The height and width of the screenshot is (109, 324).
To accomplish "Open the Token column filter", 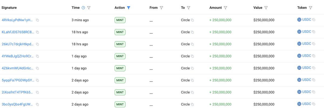I will [310, 8].
